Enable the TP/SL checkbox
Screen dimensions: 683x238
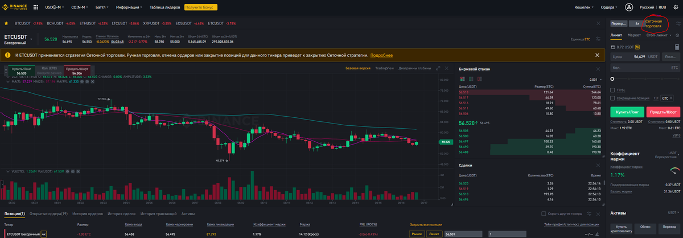coord(612,90)
